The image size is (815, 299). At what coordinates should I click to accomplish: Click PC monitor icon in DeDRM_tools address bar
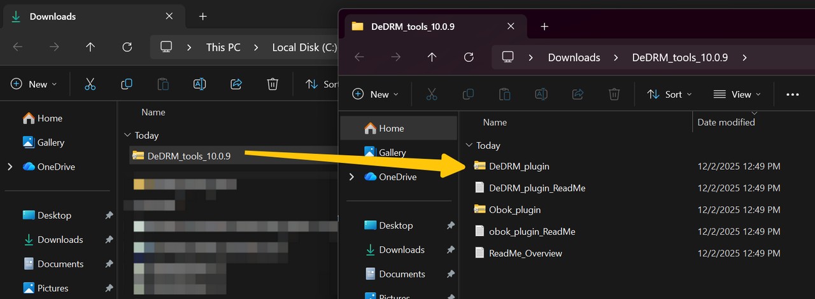pyautogui.click(x=507, y=57)
